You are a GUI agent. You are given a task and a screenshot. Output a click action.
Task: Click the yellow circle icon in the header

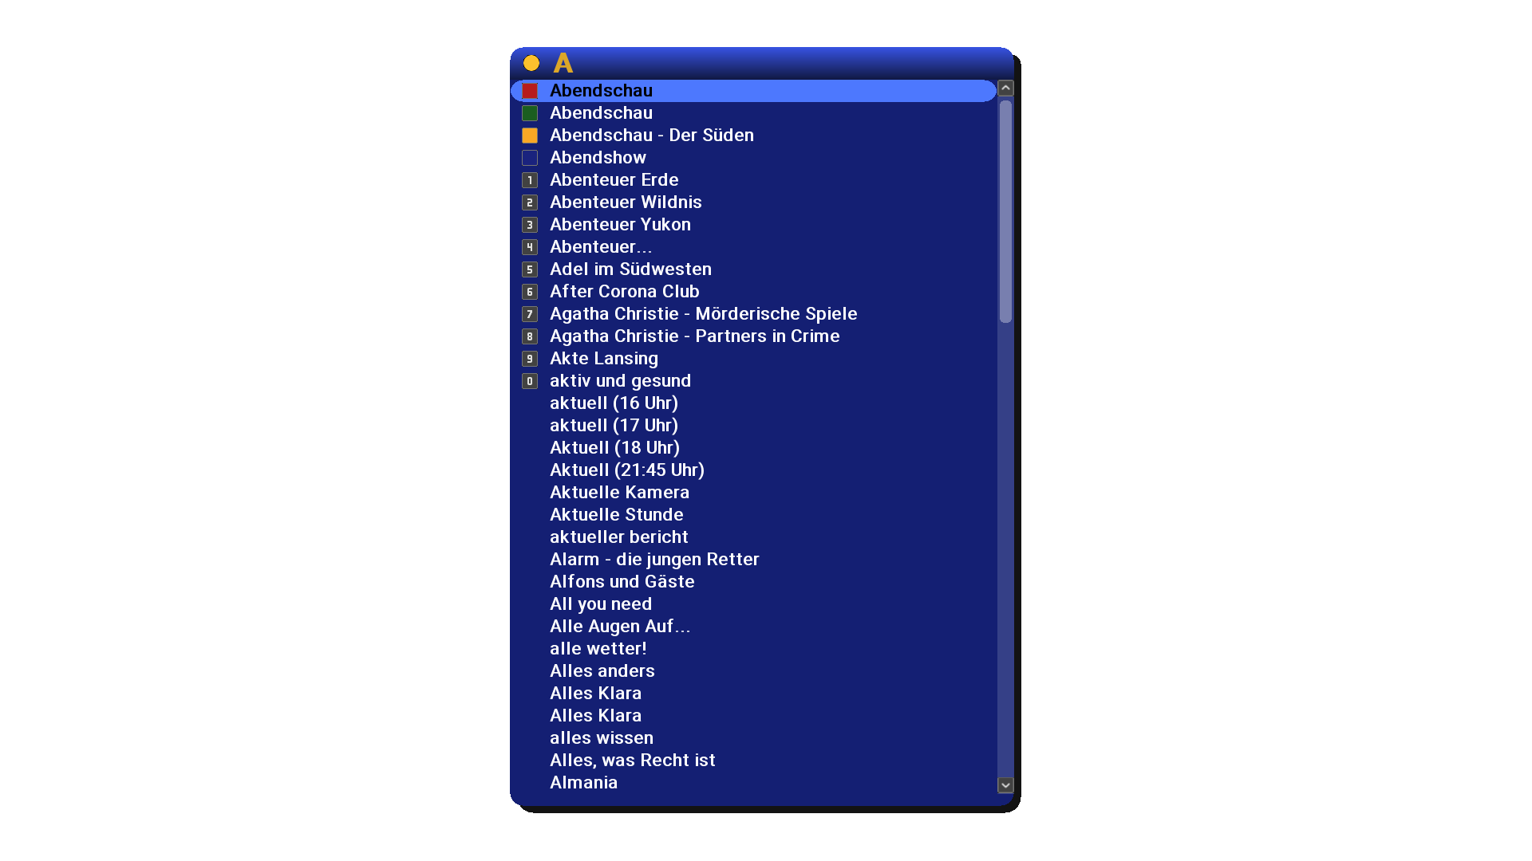(x=531, y=63)
